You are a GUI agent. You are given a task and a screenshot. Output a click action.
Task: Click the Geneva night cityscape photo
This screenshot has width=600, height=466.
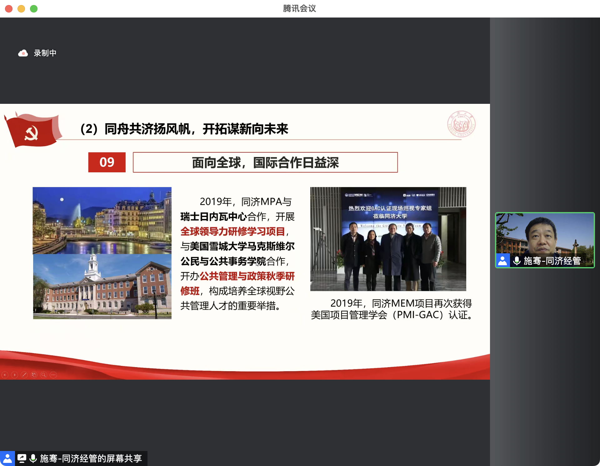pos(102,220)
